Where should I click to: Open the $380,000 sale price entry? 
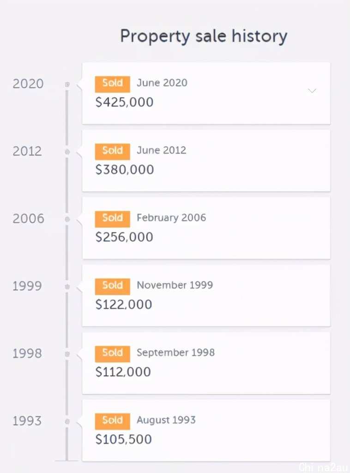click(x=206, y=161)
